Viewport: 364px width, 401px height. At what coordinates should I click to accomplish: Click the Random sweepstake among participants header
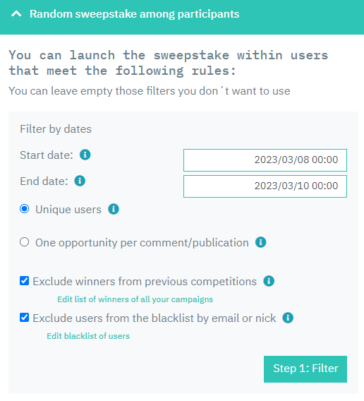[135, 14]
